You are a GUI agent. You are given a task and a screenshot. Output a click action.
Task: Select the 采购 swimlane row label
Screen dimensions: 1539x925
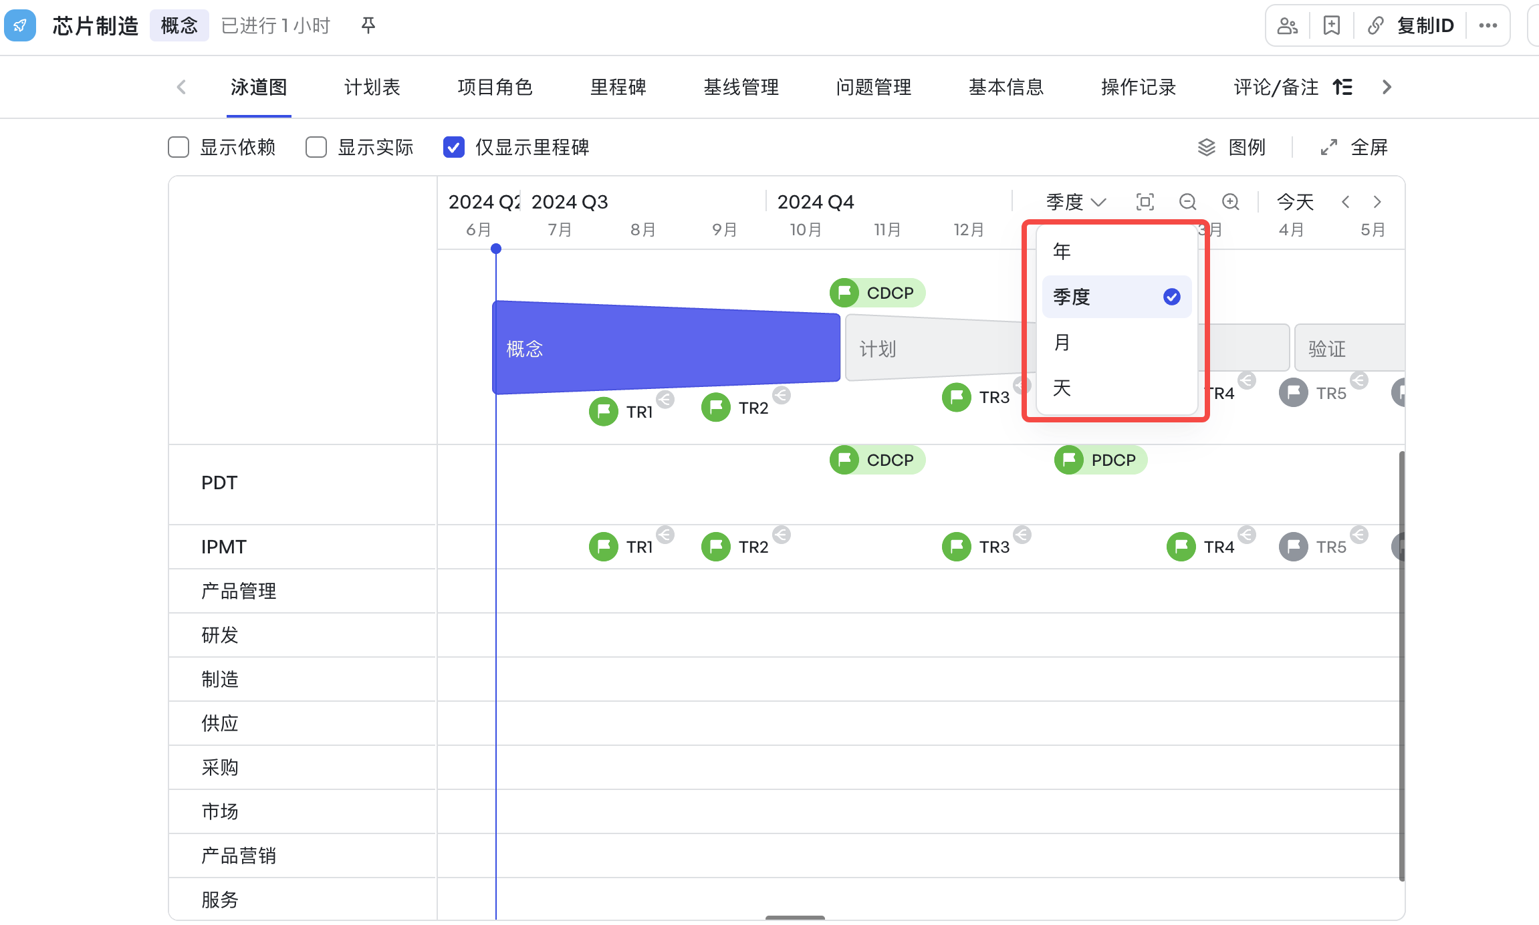coord(220,767)
